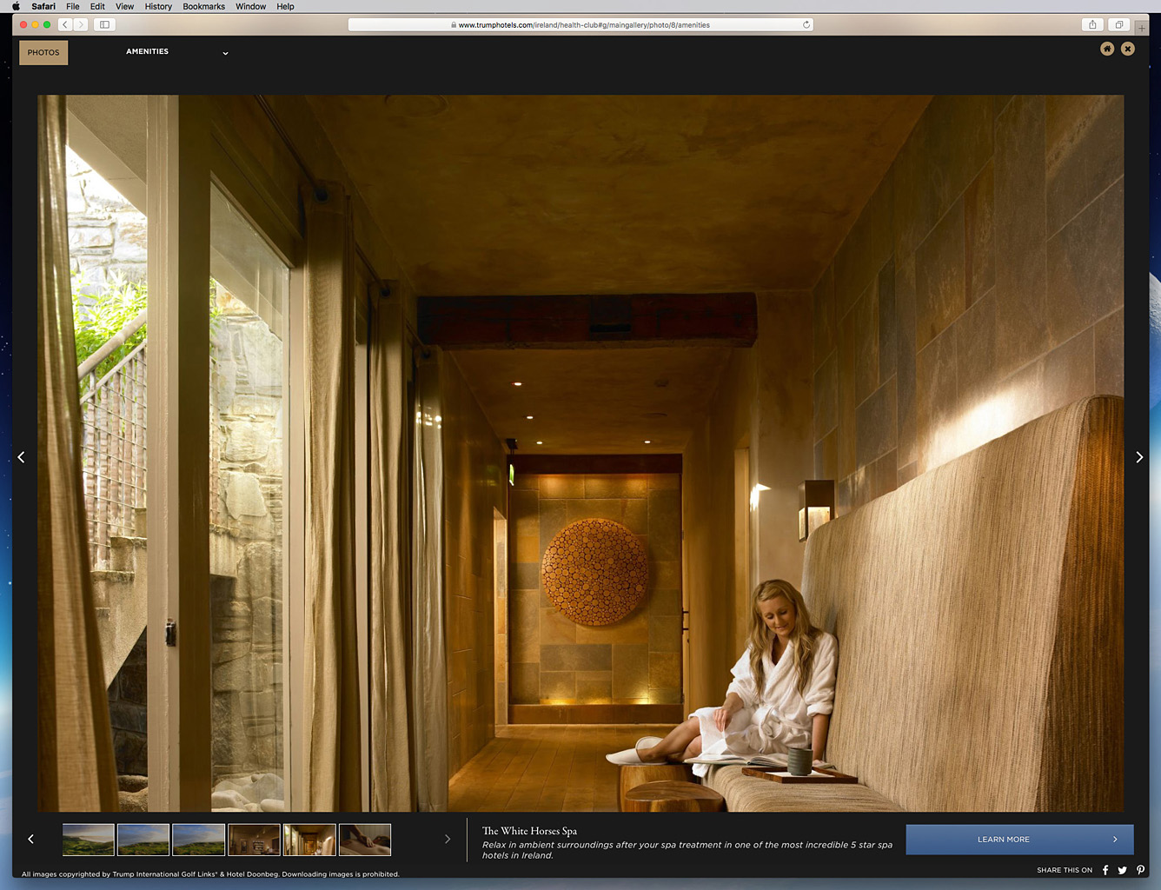Share the photo on Facebook

(x=1105, y=870)
